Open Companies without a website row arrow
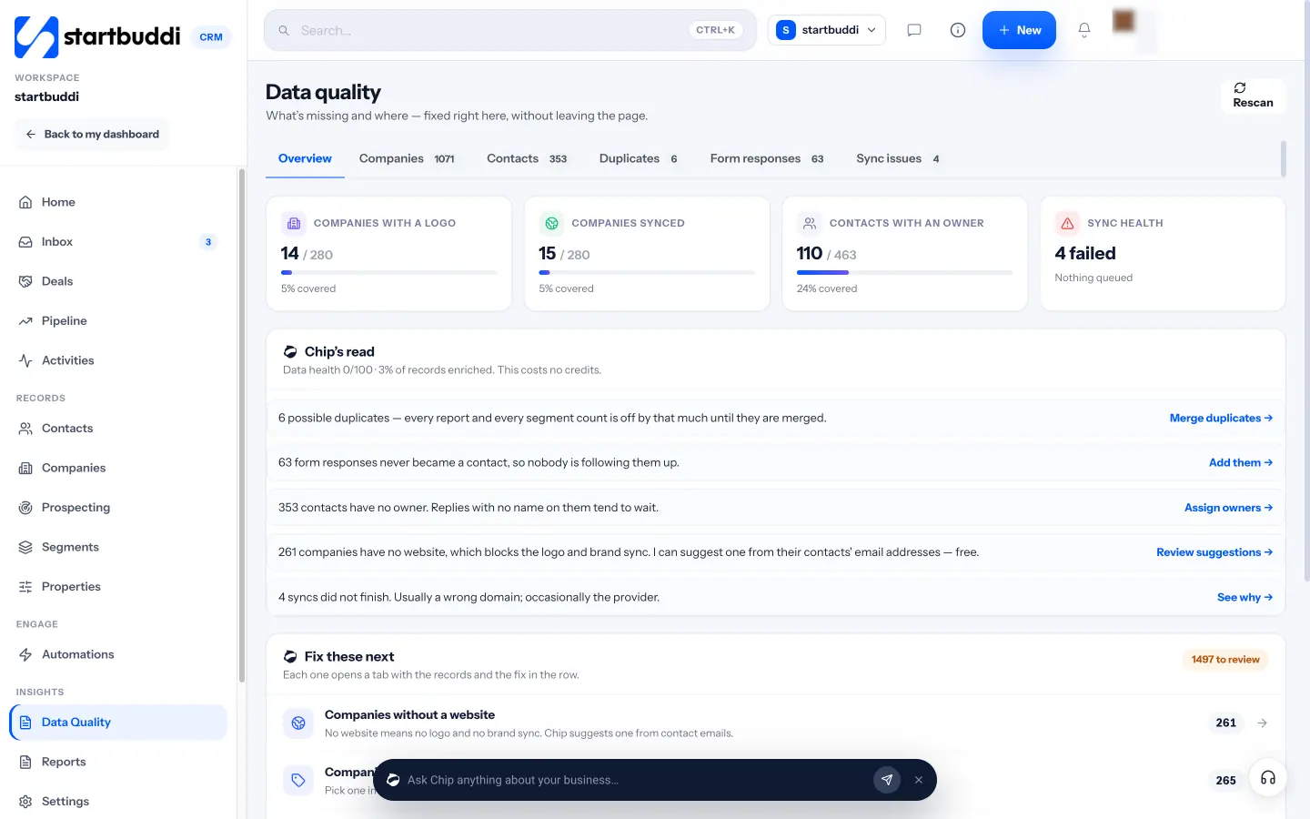The width and height of the screenshot is (1310, 819). [x=1262, y=723]
